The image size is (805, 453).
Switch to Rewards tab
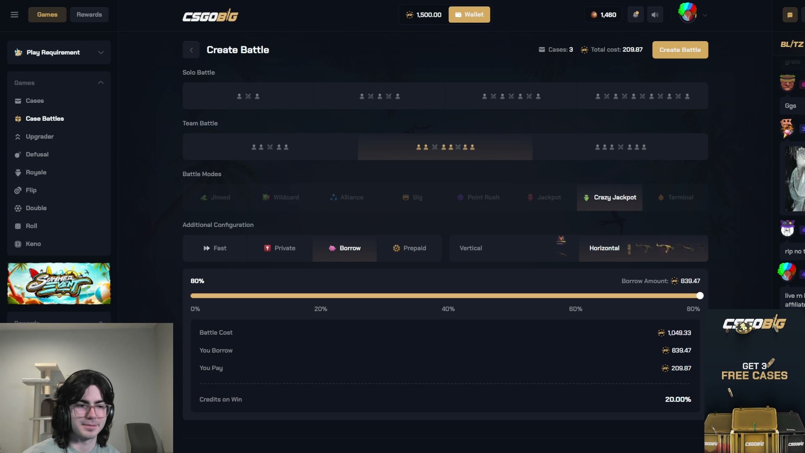point(89,15)
